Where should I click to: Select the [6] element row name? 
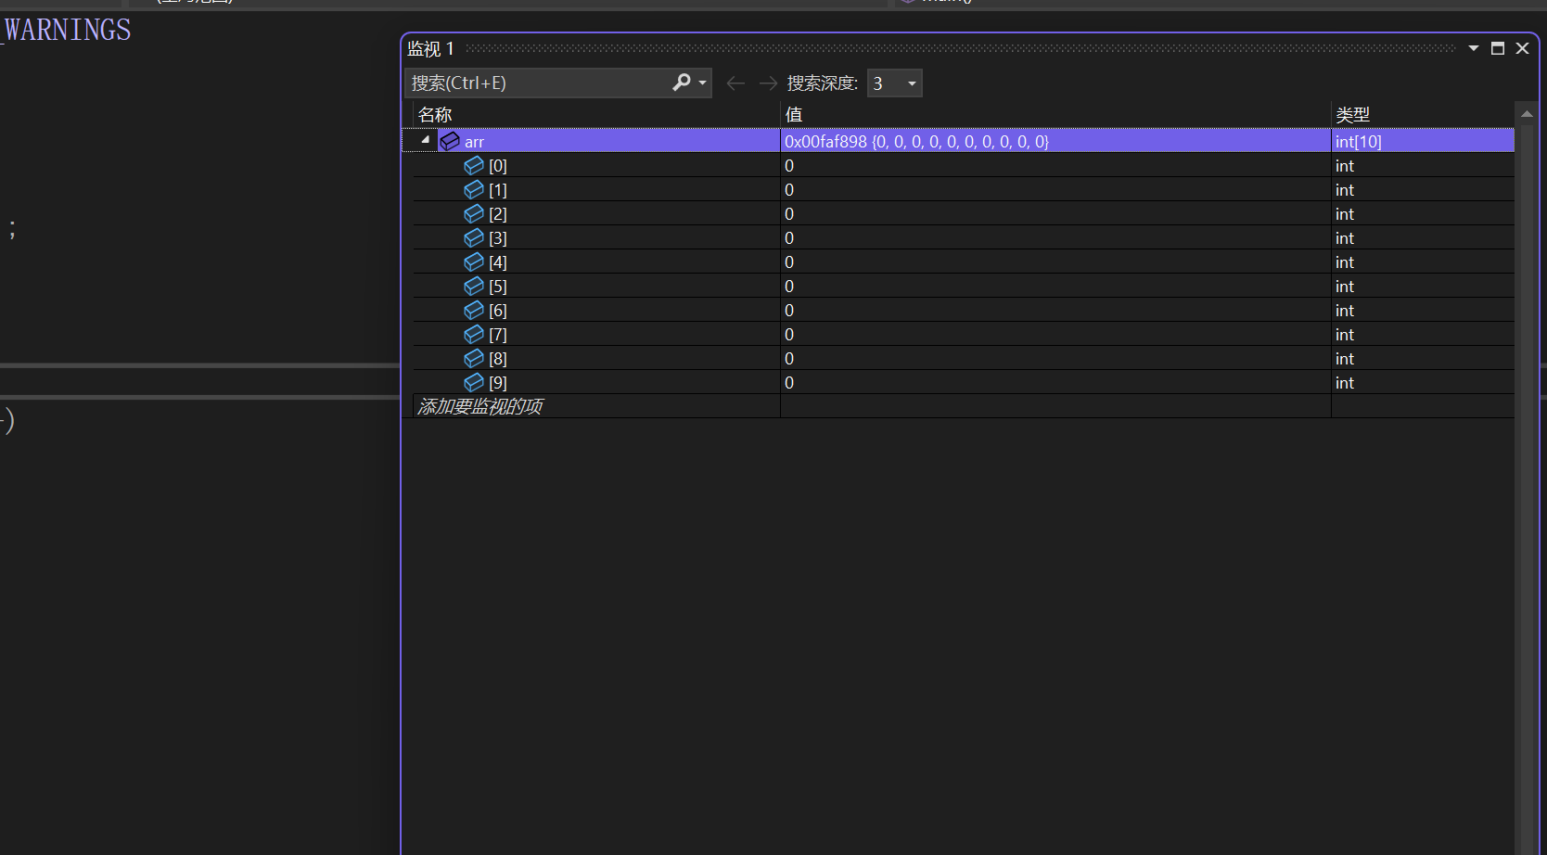click(498, 311)
